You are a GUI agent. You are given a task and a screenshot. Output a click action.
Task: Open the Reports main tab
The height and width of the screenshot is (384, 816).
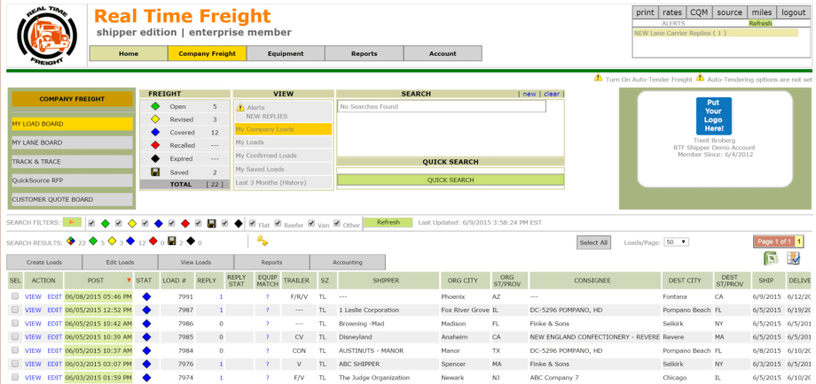[x=365, y=53]
